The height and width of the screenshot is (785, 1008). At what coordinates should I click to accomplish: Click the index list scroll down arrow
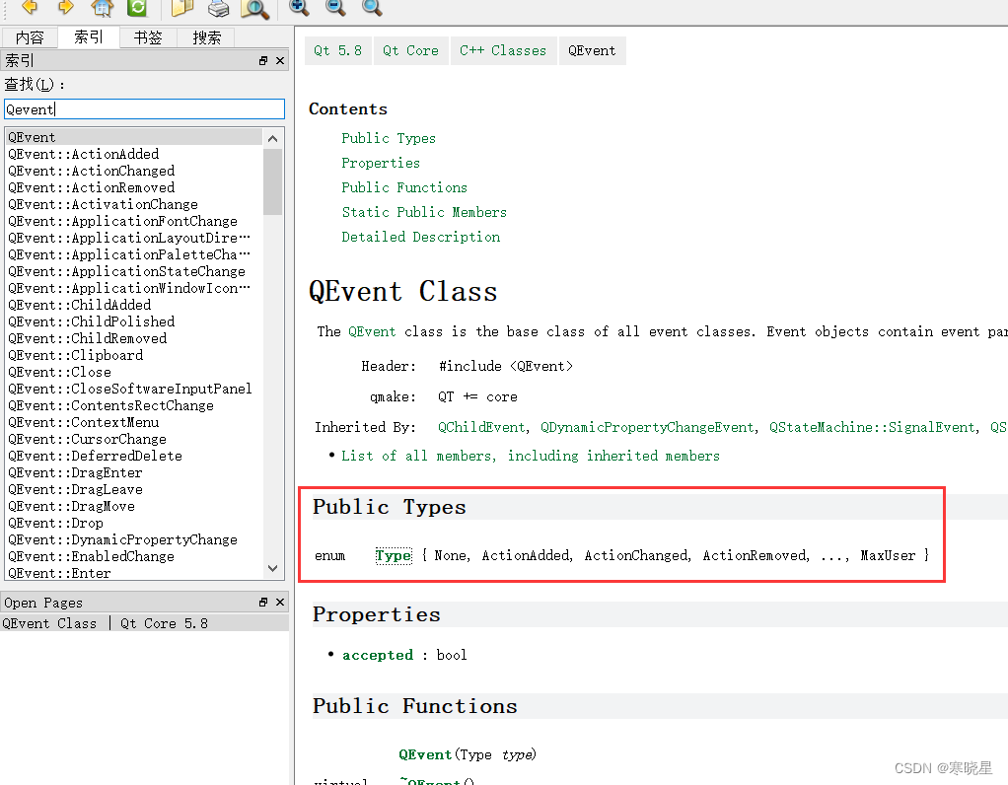[x=272, y=568]
